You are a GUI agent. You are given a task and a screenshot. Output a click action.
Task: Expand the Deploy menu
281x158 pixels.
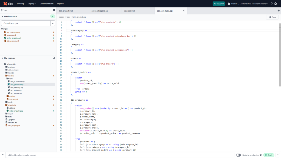pyautogui.click(x=32, y=4)
